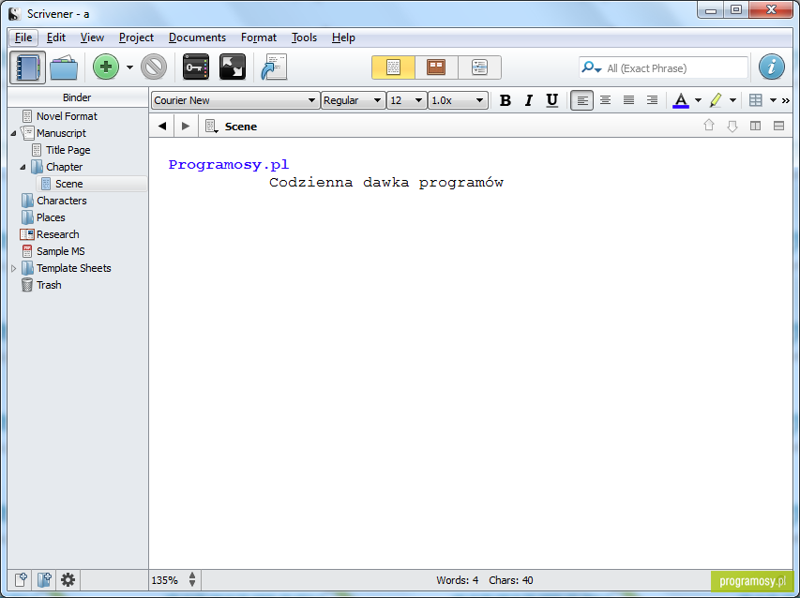
Task: Enter full screen composition mode icon
Action: click(x=233, y=67)
